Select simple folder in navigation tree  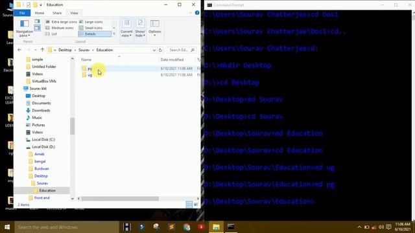point(38,60)
